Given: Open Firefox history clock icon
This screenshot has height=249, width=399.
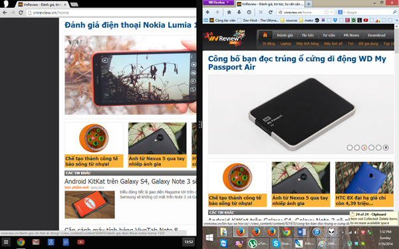Looking at the screenshot, I should coord(249,12).
